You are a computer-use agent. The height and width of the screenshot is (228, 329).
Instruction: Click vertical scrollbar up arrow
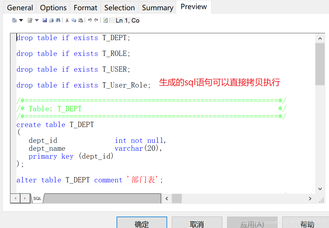click(x=320, y=38)
